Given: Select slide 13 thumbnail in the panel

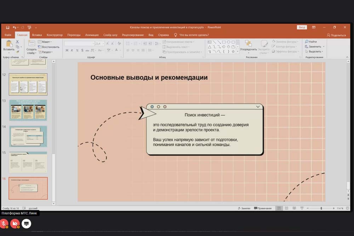Looking at the screenshot, I should click(x=28, y=110).
